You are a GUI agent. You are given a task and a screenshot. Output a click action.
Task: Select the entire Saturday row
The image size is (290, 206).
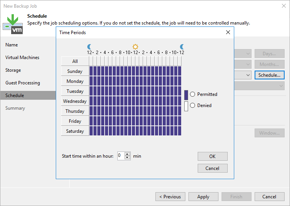(x=75, y=131)
